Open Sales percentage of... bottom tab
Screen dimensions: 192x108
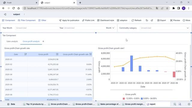[109, 104]
